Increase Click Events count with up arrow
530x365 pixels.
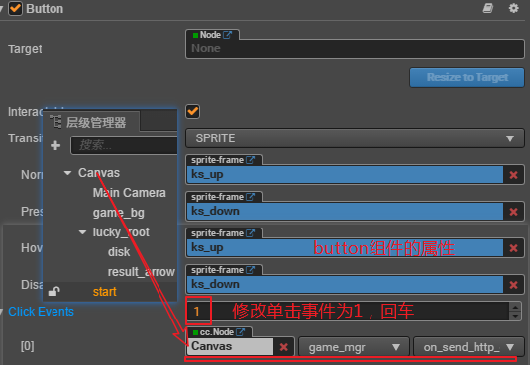[515, 307]
